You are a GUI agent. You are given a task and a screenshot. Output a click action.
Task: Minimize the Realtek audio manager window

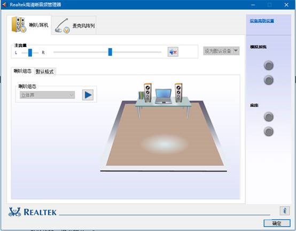[253, 5]
